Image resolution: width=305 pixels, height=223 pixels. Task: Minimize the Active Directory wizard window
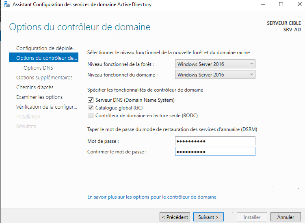(x=262, y=5)
